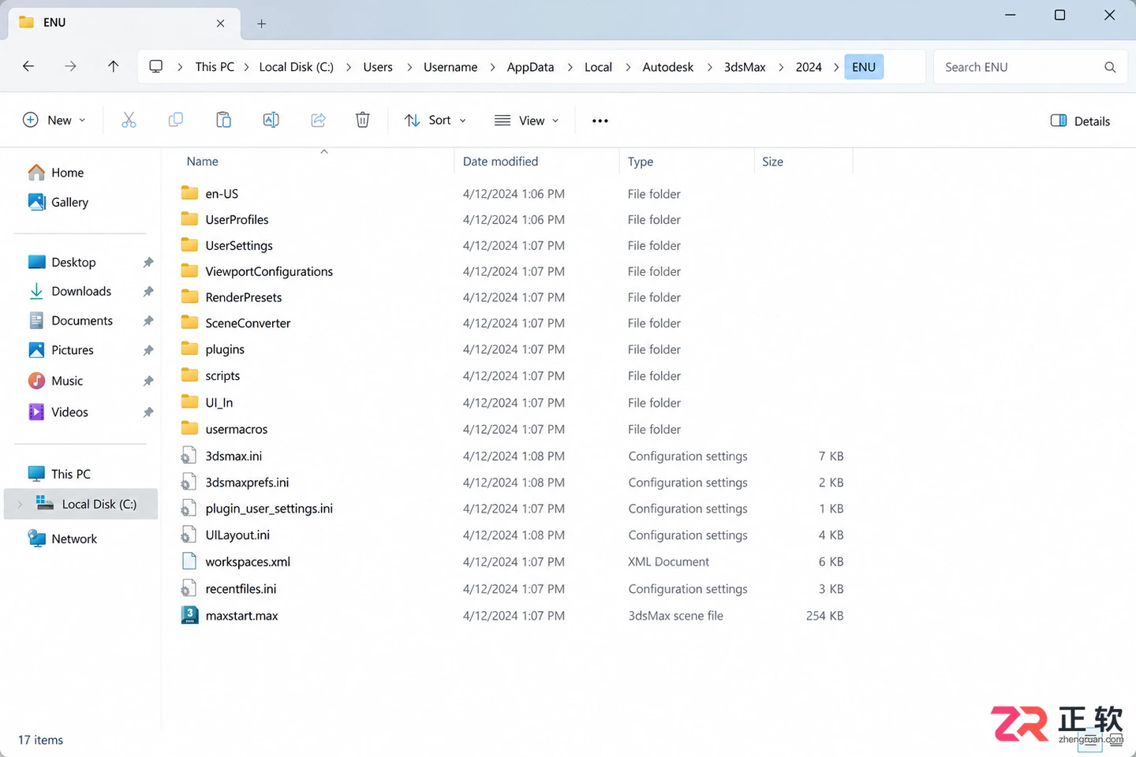Screen dimensions: 1136x757
Task: Click the magnifier search icon
Action: tap(1110, 67)
